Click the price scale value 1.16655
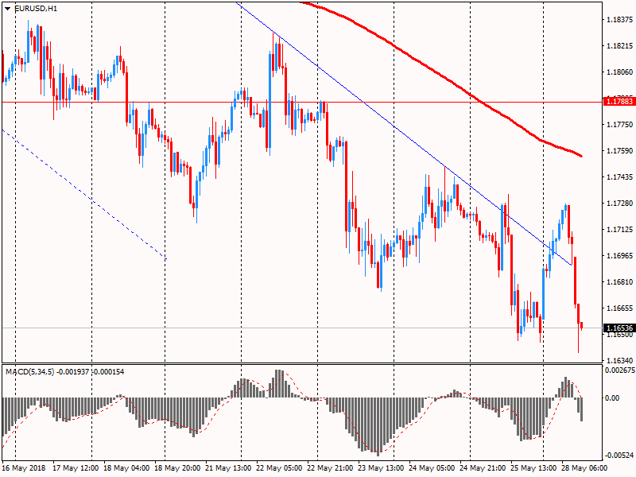This screenshot has height=477, width=636. coord(619,308)
